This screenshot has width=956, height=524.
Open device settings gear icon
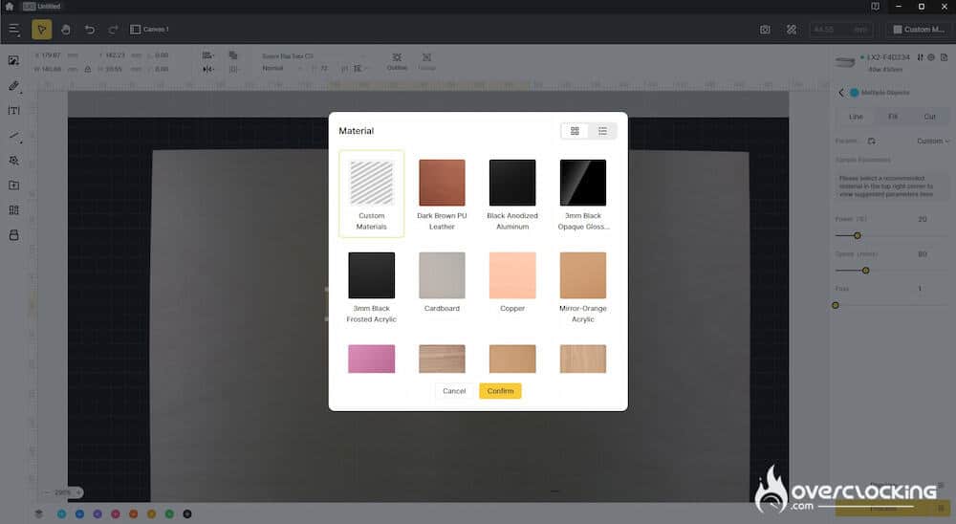click(931, 57)
